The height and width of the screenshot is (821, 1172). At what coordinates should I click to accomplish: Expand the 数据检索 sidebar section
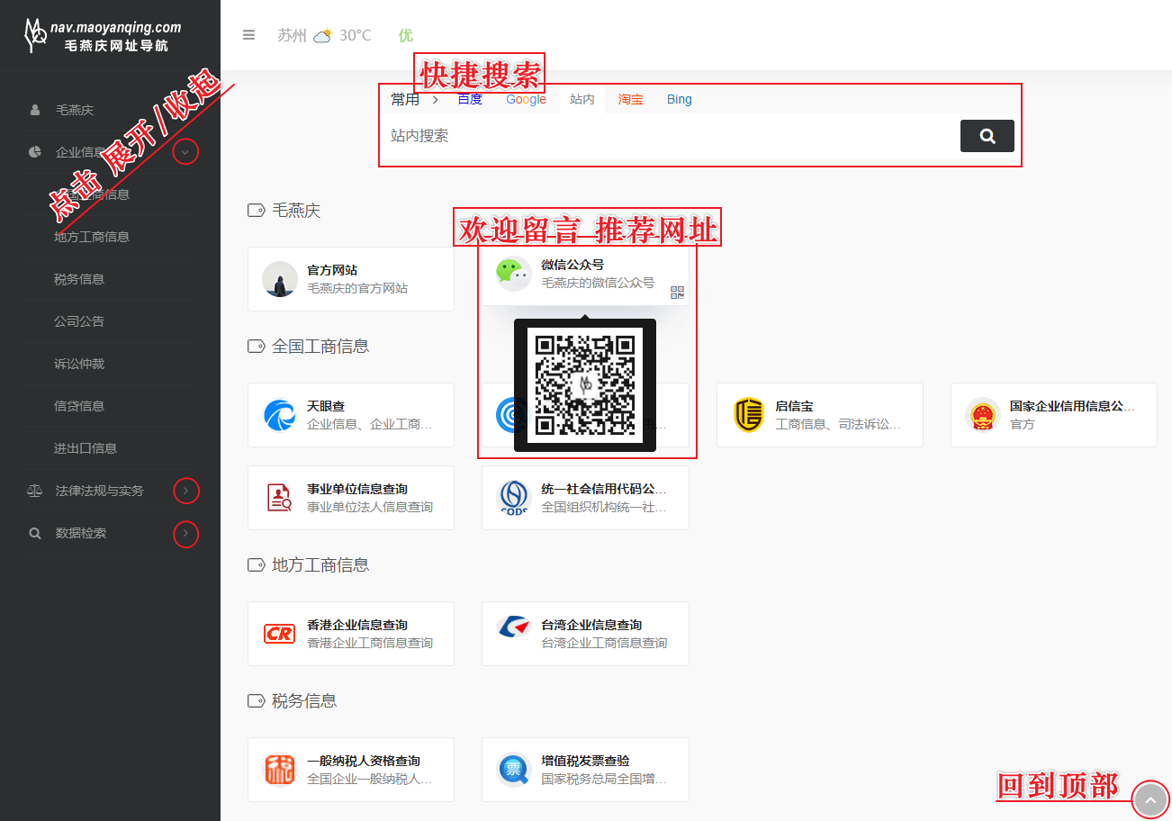(185, 534)
